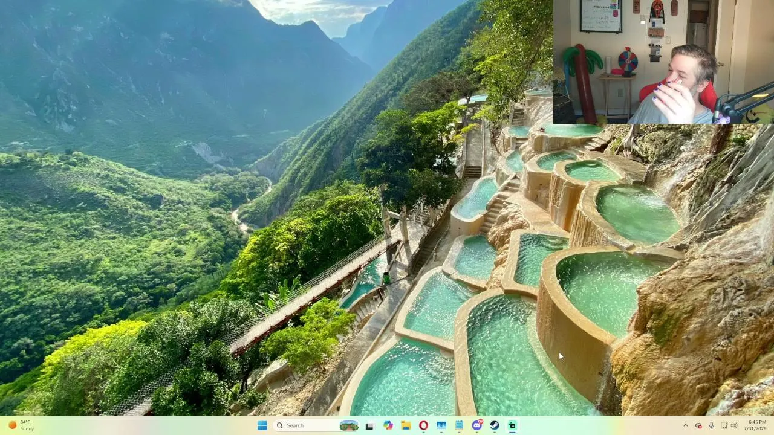Expand the hidden system tray icons
774x435 pixels.
(x=685, y=425)
